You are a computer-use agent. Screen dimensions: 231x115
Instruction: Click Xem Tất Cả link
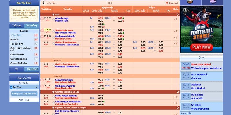[24, 100]
